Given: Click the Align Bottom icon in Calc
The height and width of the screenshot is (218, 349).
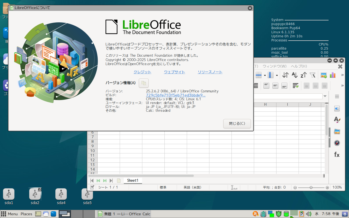Looking at the screenshot, I should 284,86.
